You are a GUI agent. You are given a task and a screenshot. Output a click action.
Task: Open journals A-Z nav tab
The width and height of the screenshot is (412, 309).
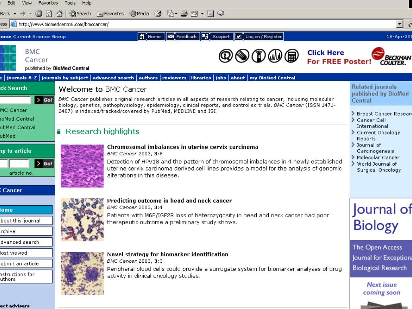click(22, 78)
